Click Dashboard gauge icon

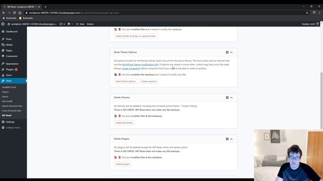pyautogui.click(x=3, y=32)
